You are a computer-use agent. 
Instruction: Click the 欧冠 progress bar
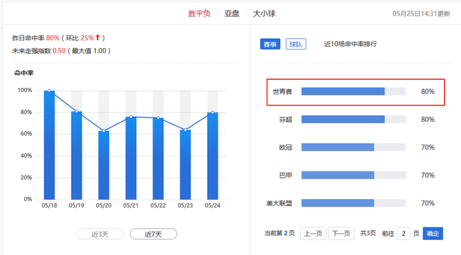point(353,147)
